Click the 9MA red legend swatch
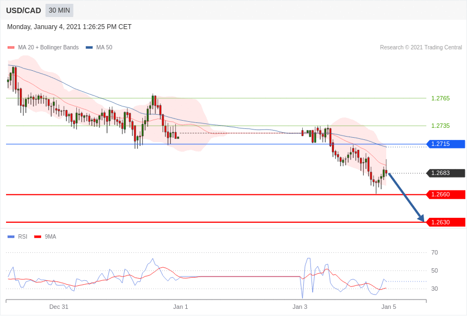This screenshot has width=467, height=316. click(38, 237)
